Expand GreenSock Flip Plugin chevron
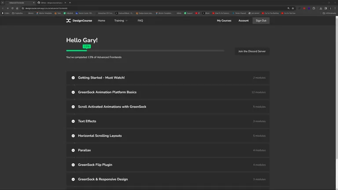The image size is (338, 190). [x=73, y=165]
